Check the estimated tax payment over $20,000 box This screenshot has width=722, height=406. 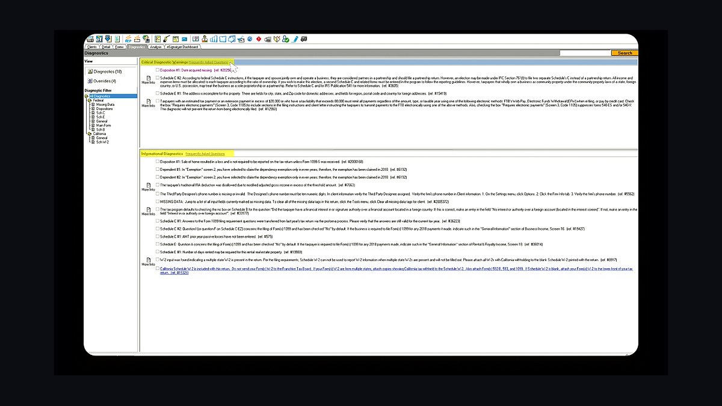coord(158,101)
